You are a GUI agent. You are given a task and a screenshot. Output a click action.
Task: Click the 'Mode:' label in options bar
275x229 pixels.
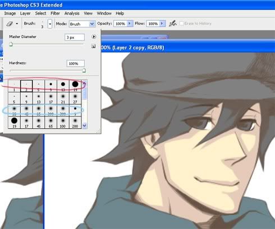[61, 24]
